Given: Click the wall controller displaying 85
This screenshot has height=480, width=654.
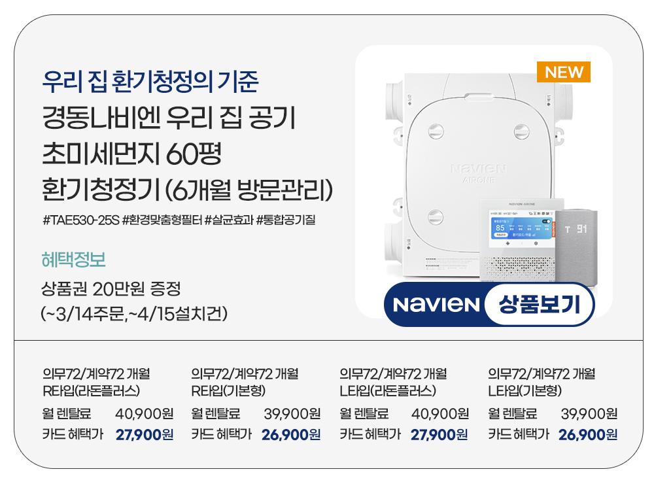Looking at the screenshot, I should (517, 240).
